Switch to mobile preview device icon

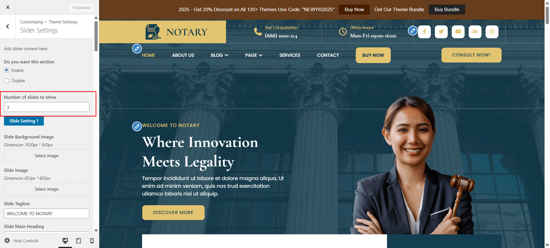[92, 241]
